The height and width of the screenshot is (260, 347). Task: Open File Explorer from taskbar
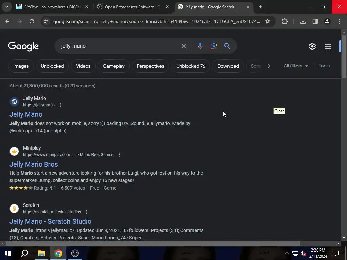pos(41,253)
